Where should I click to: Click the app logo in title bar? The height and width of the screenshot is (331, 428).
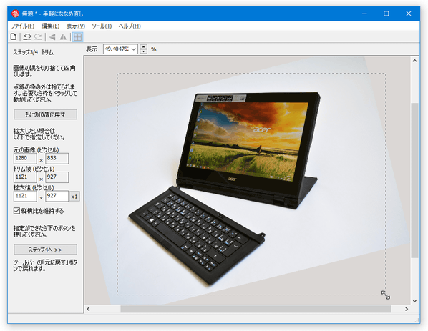[x=15, y=14]
